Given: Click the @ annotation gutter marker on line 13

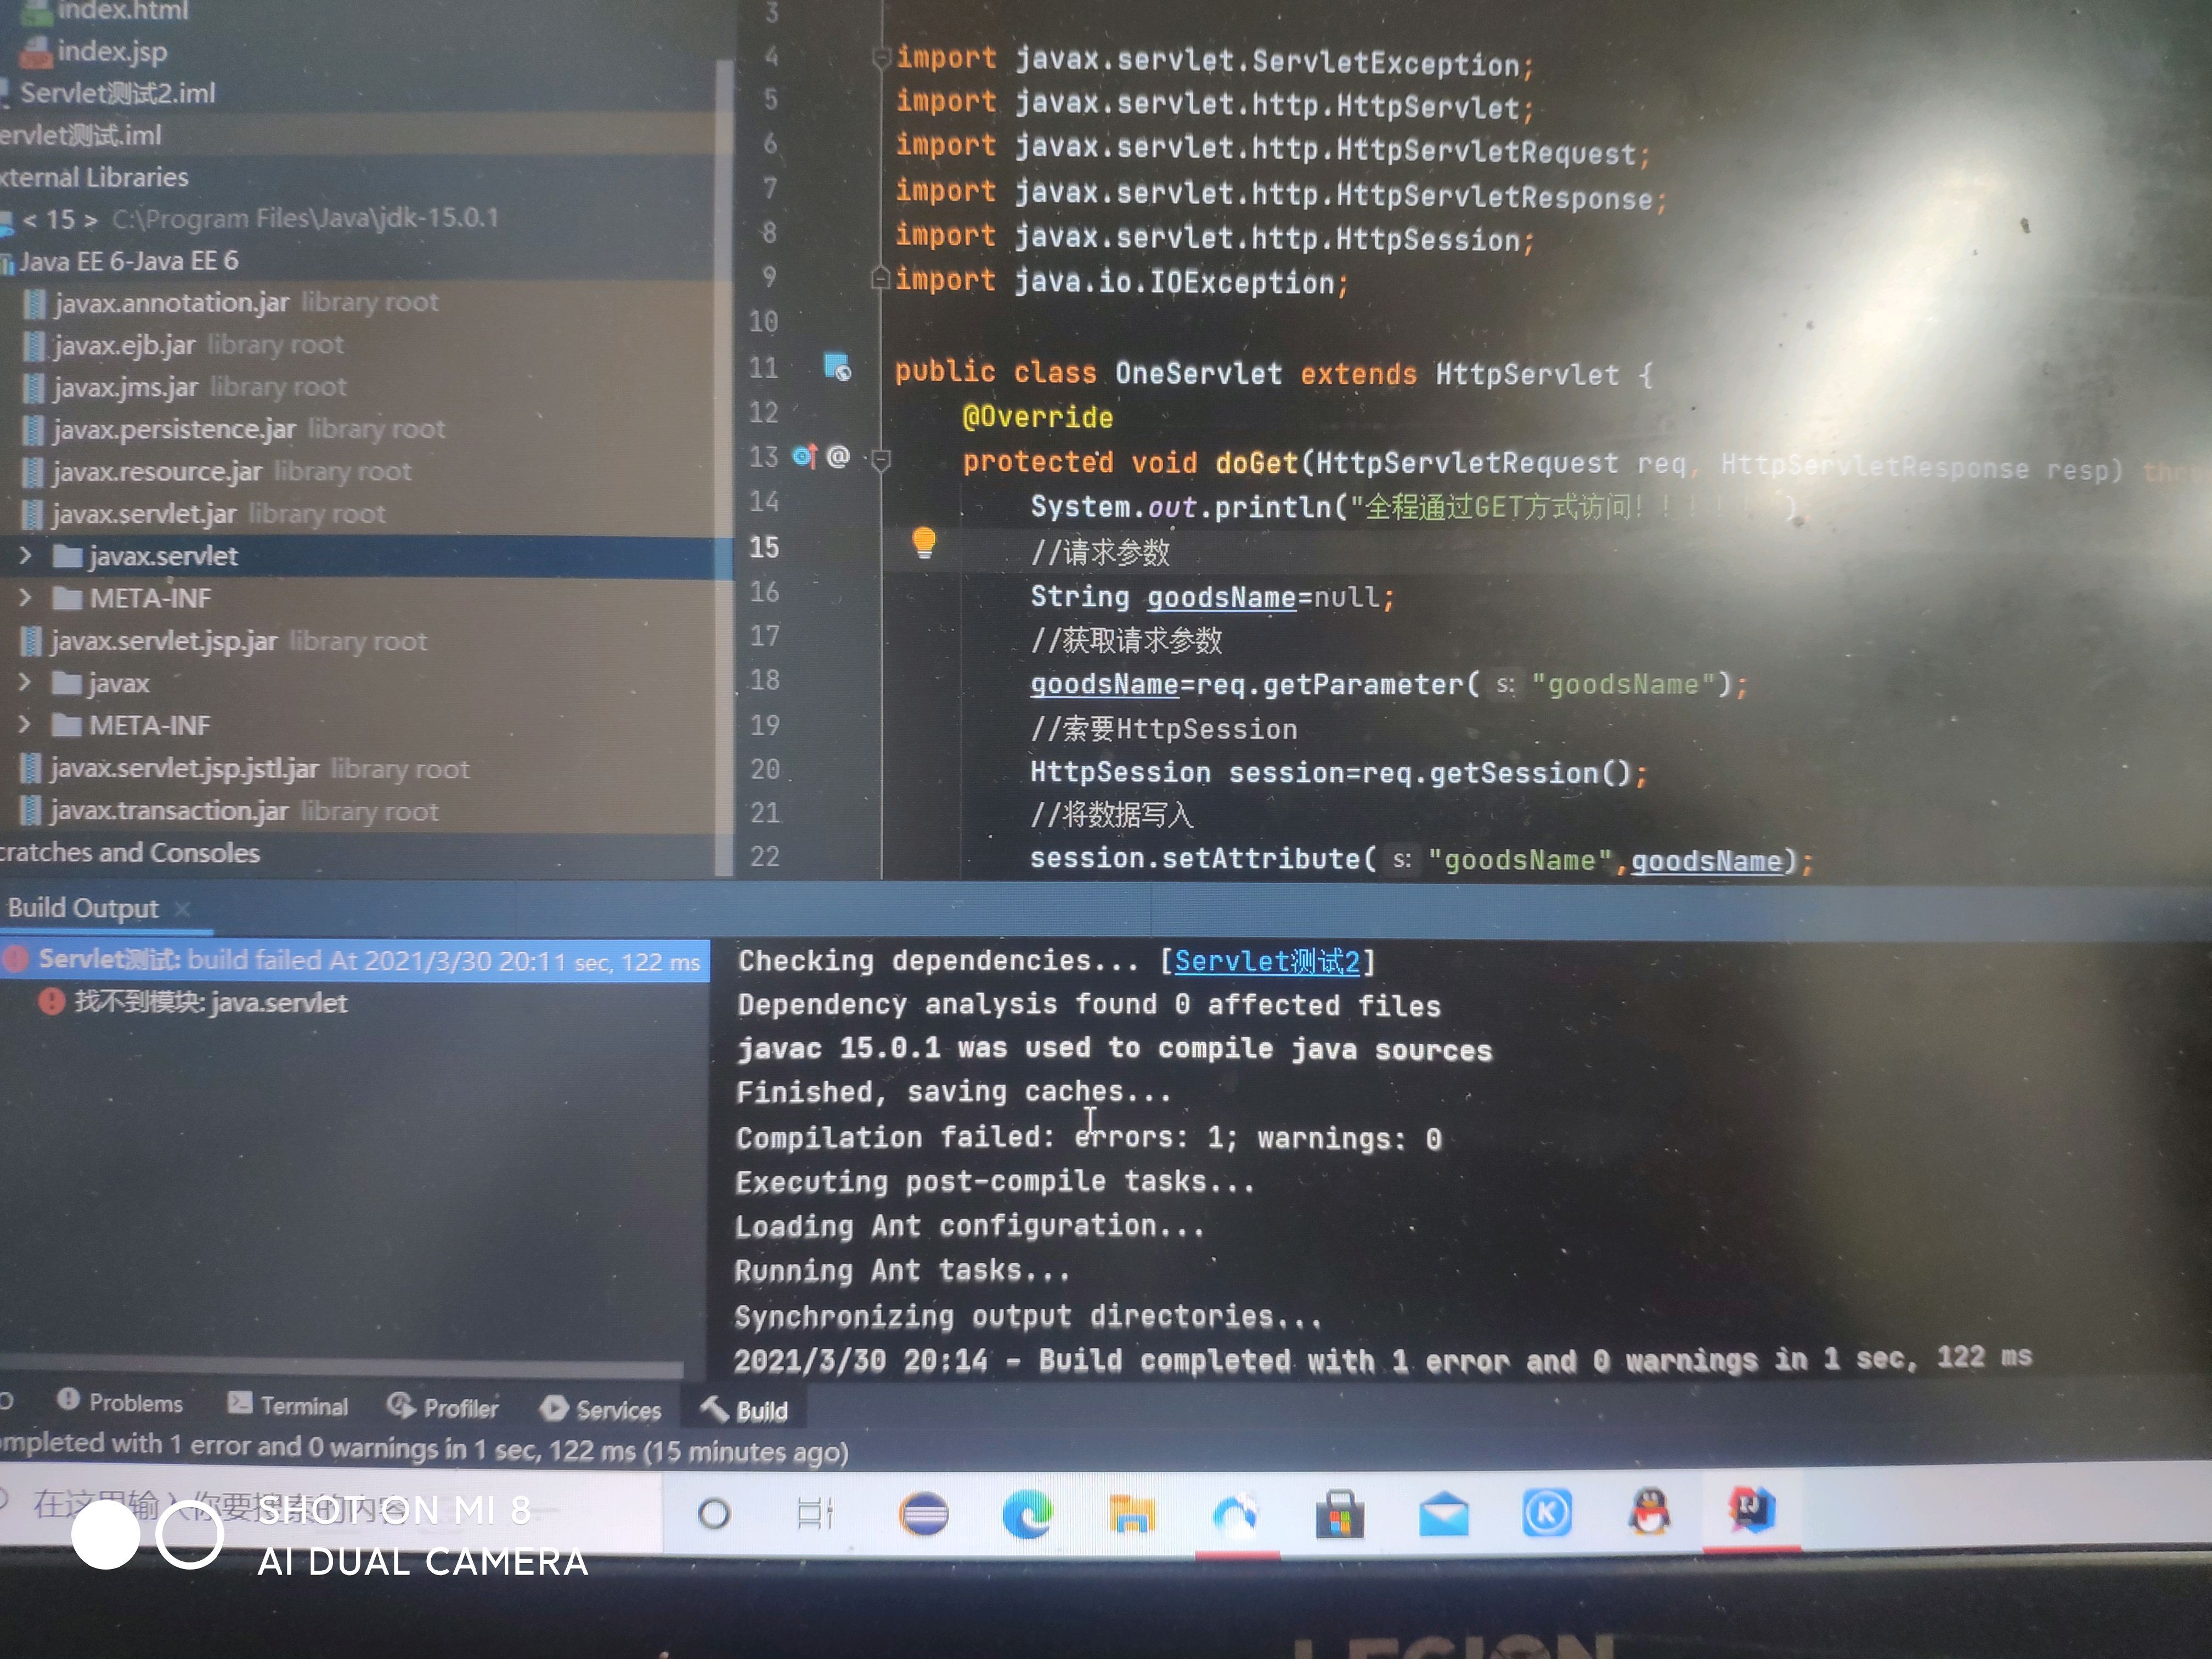Looking at the screenshot, I should click(838, 457).
